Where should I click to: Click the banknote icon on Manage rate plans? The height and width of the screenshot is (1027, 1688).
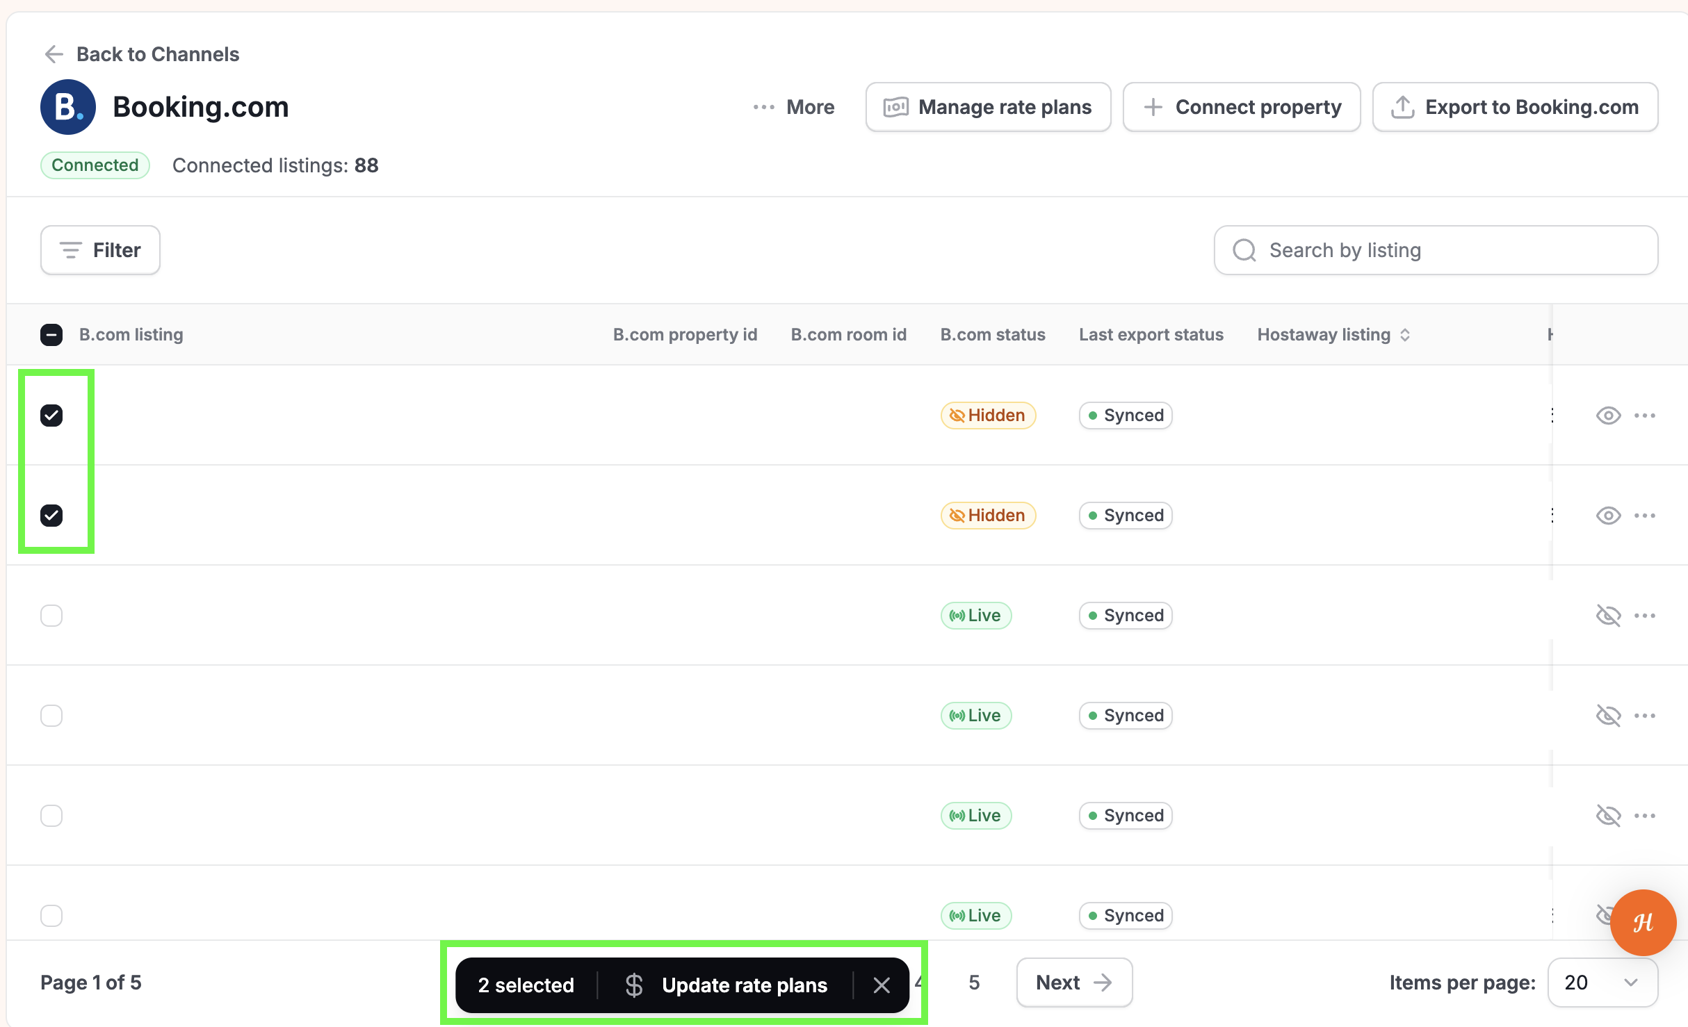pyautogui.click(x=895, y=107)
